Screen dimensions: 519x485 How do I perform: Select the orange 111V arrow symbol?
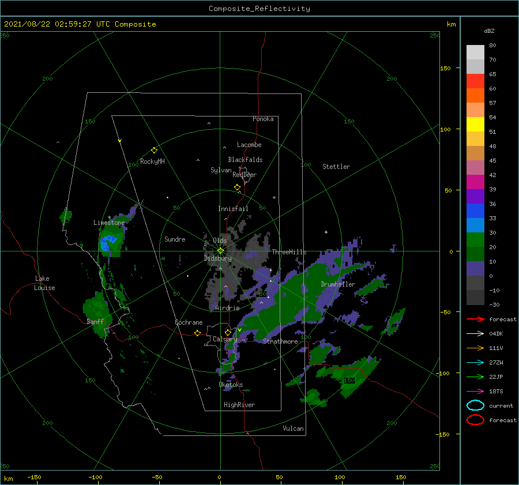(x=475, y=348)
